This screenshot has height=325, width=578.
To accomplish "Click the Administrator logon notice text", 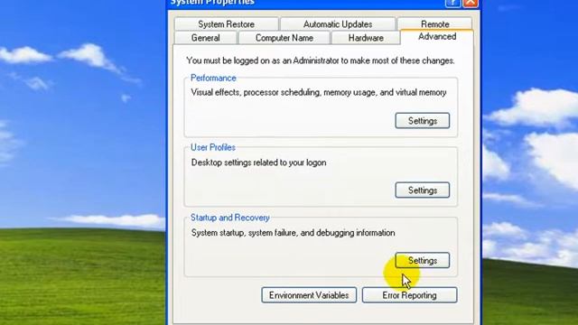I will (x=321, y=60).
